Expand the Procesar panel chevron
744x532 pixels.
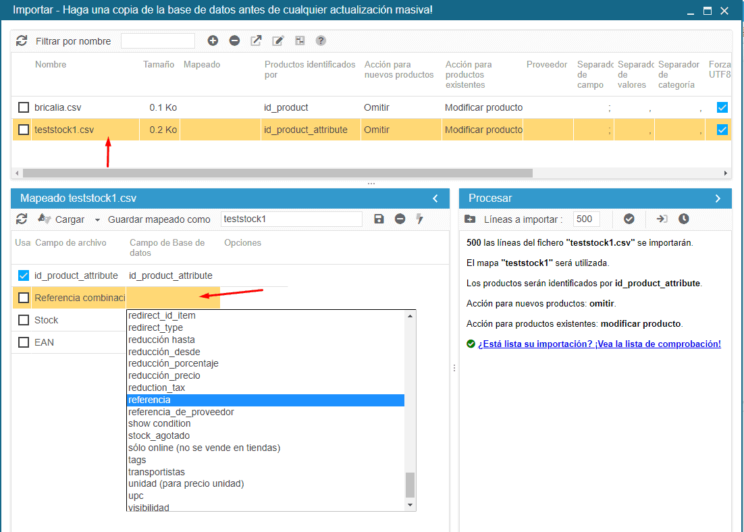[x=718, y=198]
